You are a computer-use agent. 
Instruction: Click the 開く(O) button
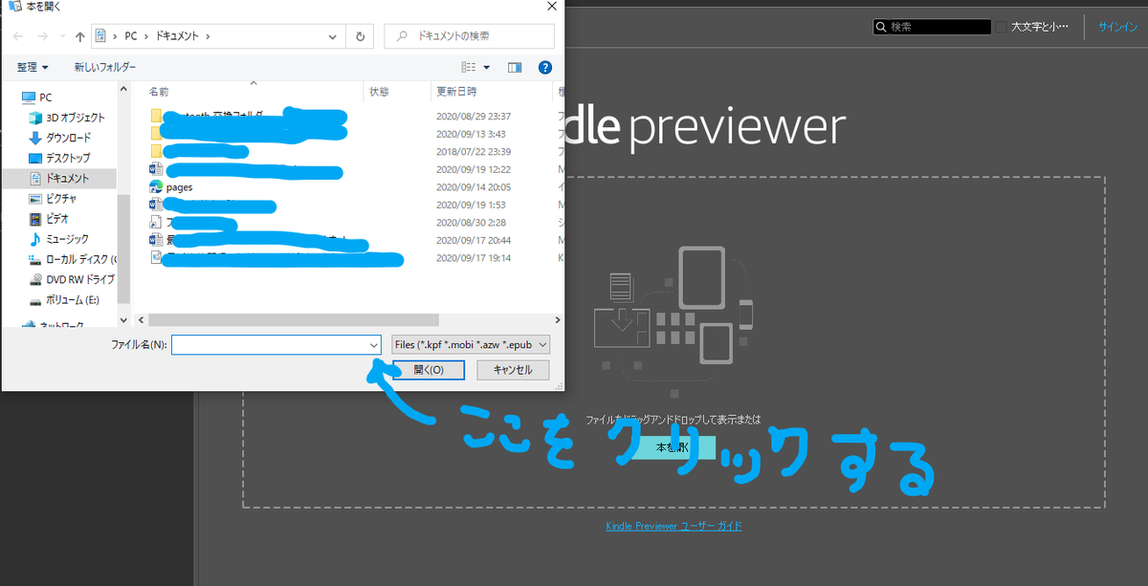(x=429, y=370)
